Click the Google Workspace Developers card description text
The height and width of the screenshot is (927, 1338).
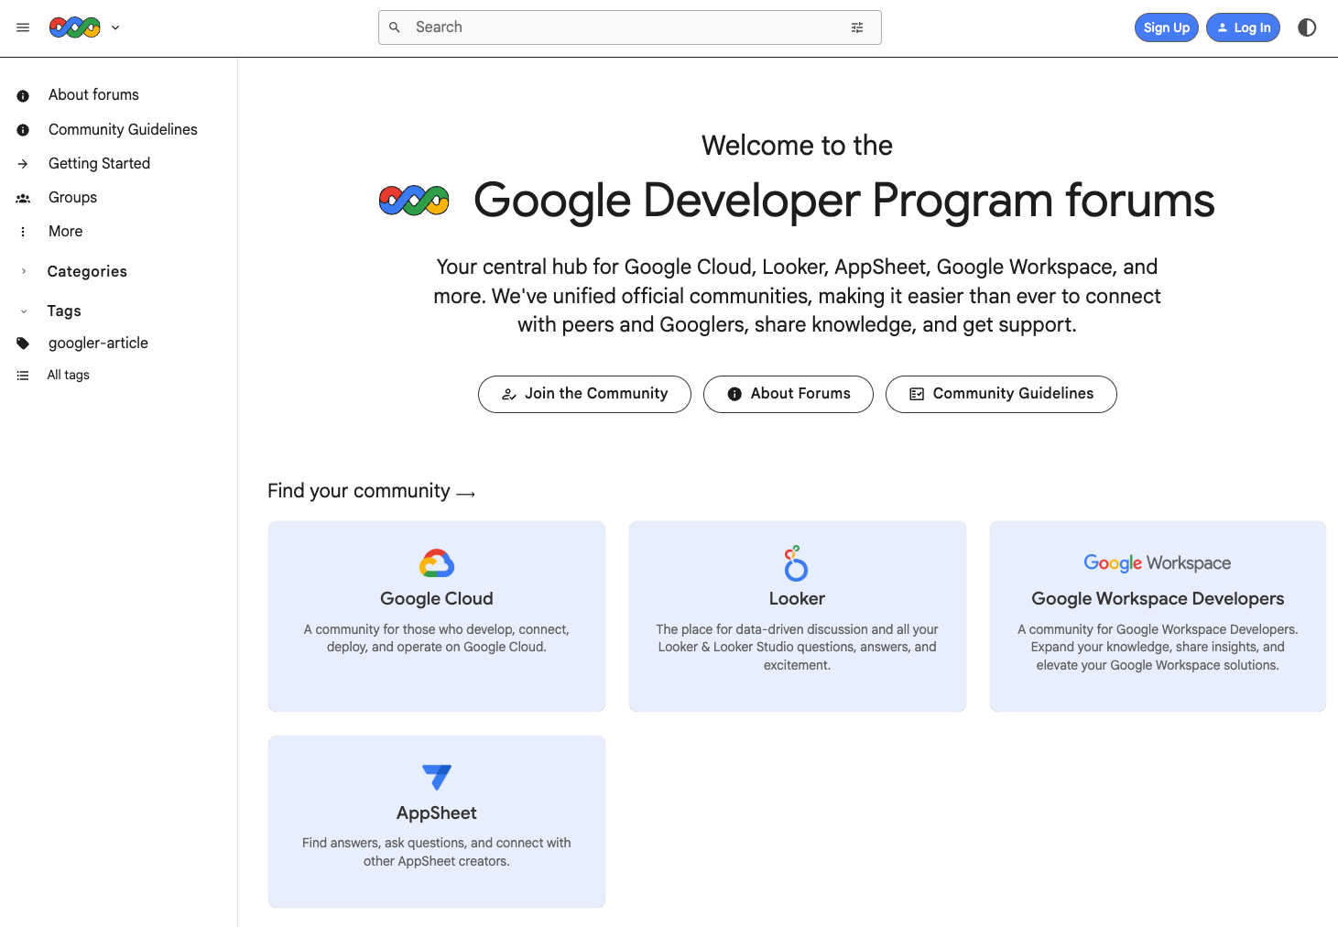click(1158, 648)
